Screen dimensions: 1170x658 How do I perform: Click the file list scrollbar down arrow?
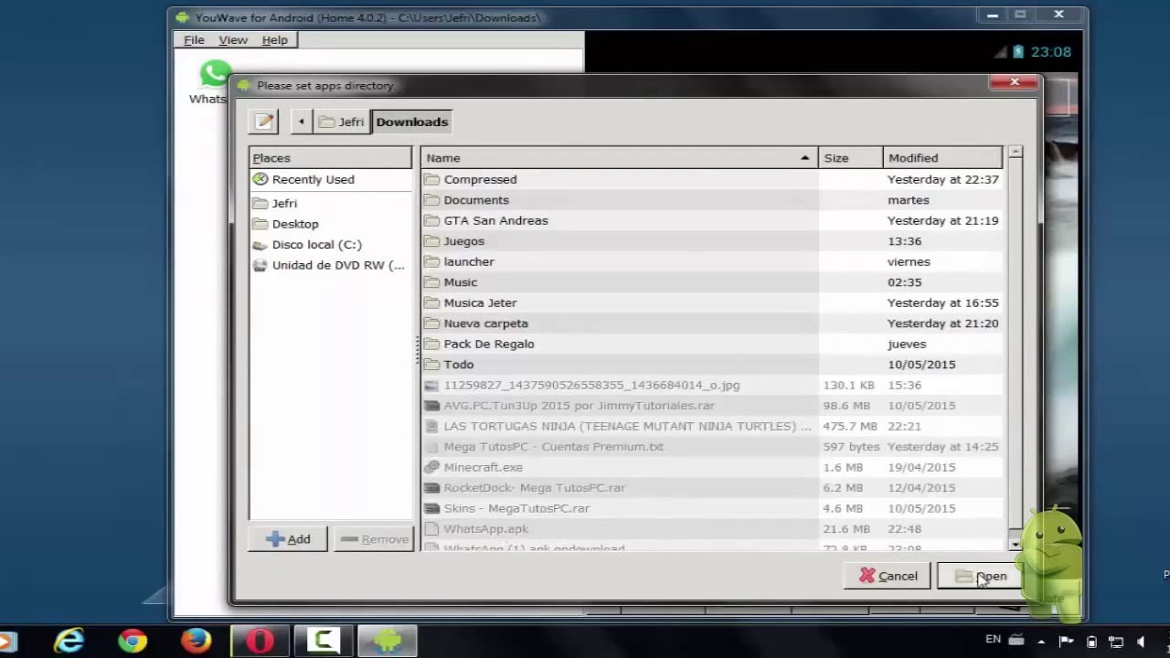1015,544
